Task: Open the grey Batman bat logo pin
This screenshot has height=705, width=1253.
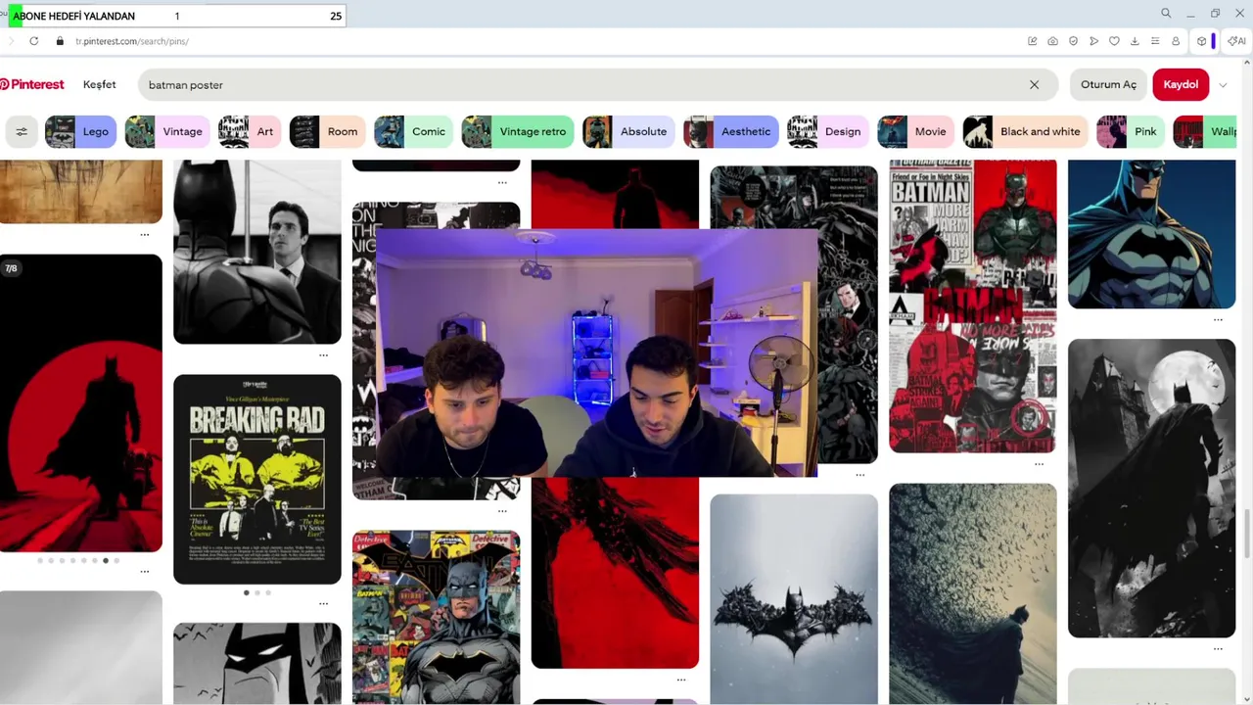Action: coord(794,599)
